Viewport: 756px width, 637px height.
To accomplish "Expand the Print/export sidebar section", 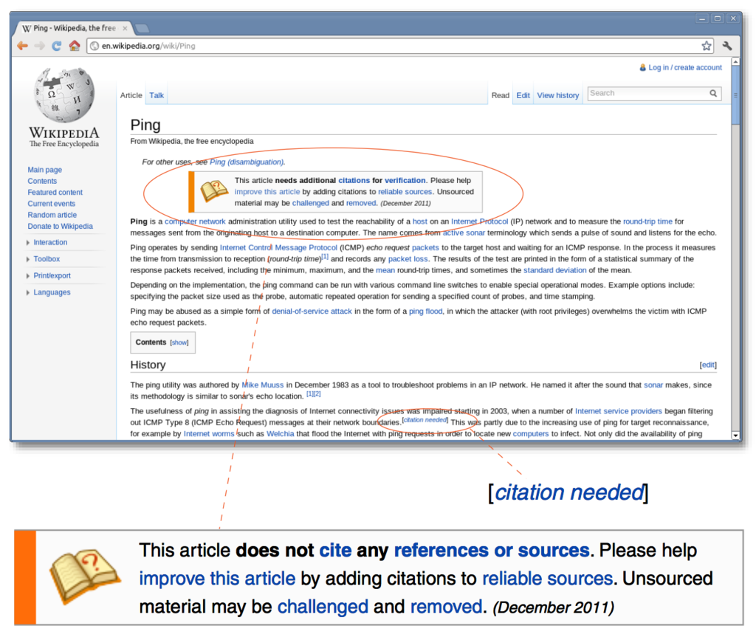I will [x=52, y=275].
